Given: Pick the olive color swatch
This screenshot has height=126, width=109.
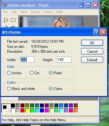Looking at the screenshot, I should (27, 106).
